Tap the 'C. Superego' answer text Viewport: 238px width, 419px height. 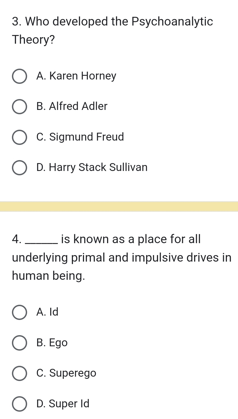pos(66,373)
